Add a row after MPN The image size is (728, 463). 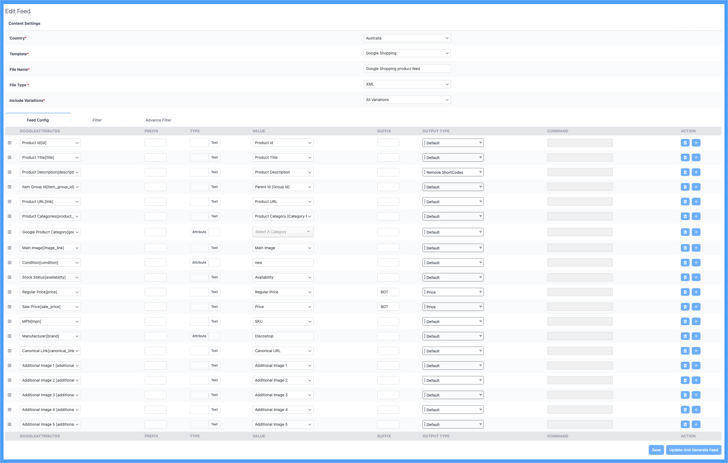pyautogui.click(x=696, y=321)
